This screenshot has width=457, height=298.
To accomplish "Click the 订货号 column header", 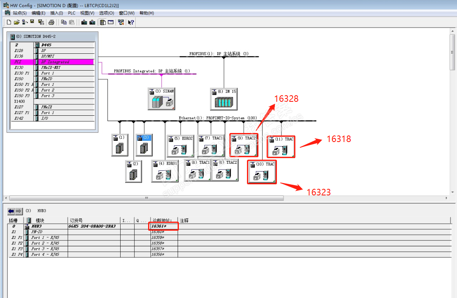I will 94,220.
